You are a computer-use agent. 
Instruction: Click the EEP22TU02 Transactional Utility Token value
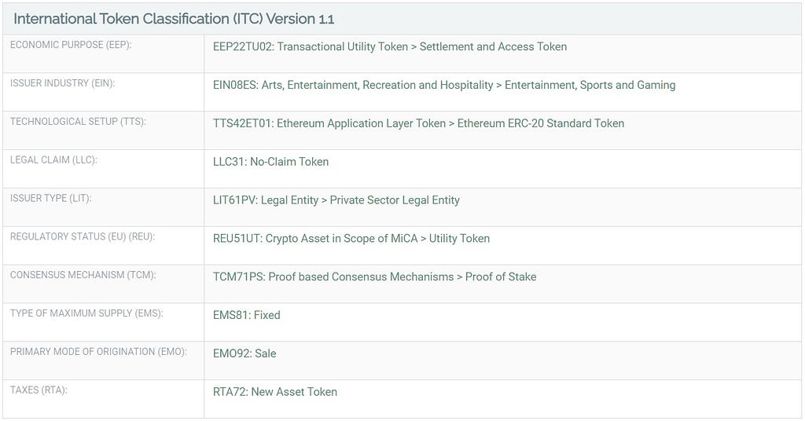click(390, 46)
